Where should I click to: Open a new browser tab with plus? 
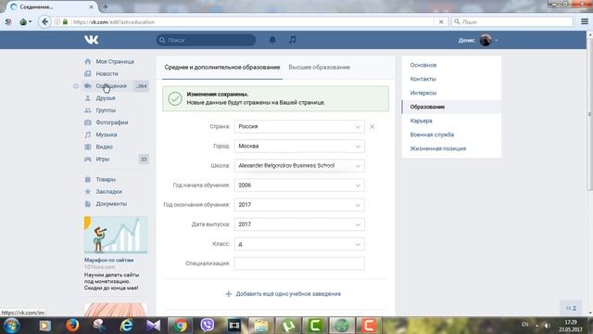(106, 6)
